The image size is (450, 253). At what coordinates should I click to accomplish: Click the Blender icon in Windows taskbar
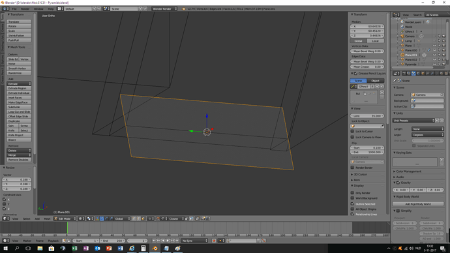coord(155,248)
